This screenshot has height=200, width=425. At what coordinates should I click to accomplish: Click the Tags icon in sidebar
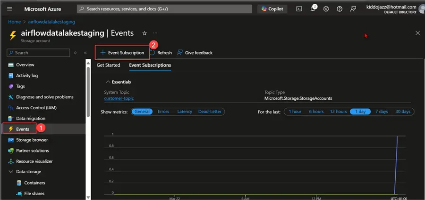[x=11, y=87]
